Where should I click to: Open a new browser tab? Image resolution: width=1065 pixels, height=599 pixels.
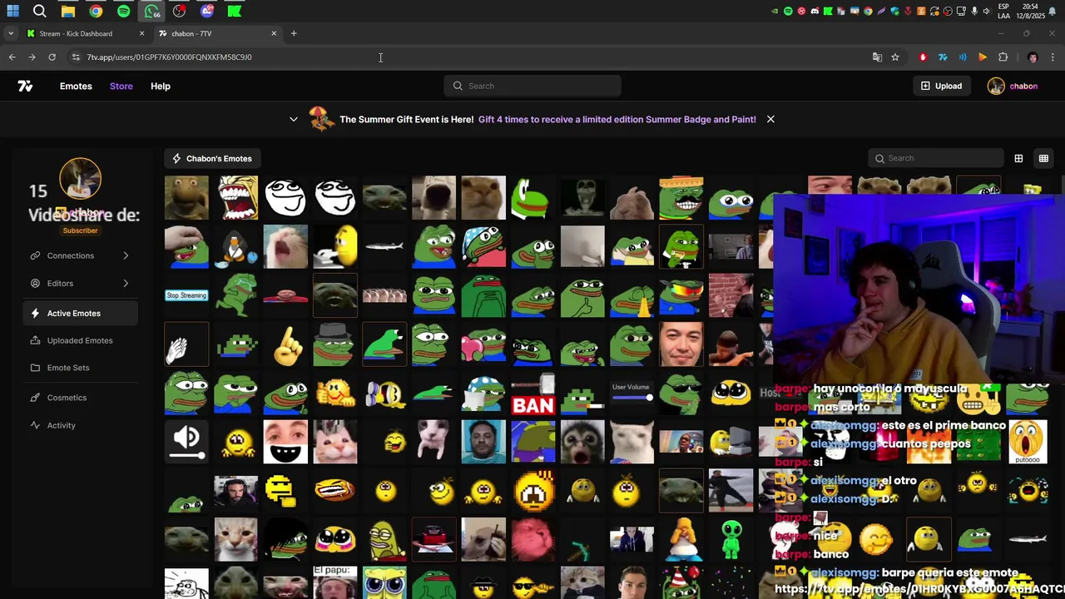pyautogui.click(x=294, y=33)
